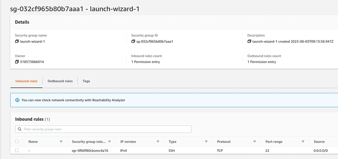Copy the owner ID 318573866014
Screen dimensions: 338x159
tap(17, 62)
